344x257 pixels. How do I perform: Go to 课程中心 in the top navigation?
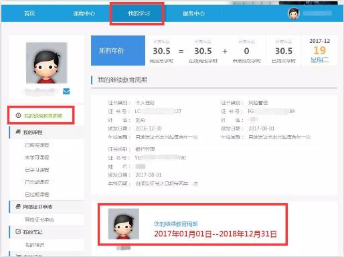[x=84, y=13]
